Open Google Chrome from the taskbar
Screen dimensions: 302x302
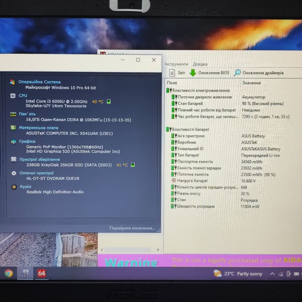click(9, 273)
